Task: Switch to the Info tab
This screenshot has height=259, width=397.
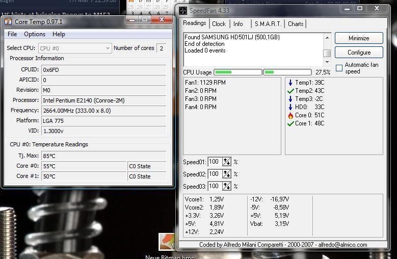Action: 238,24
